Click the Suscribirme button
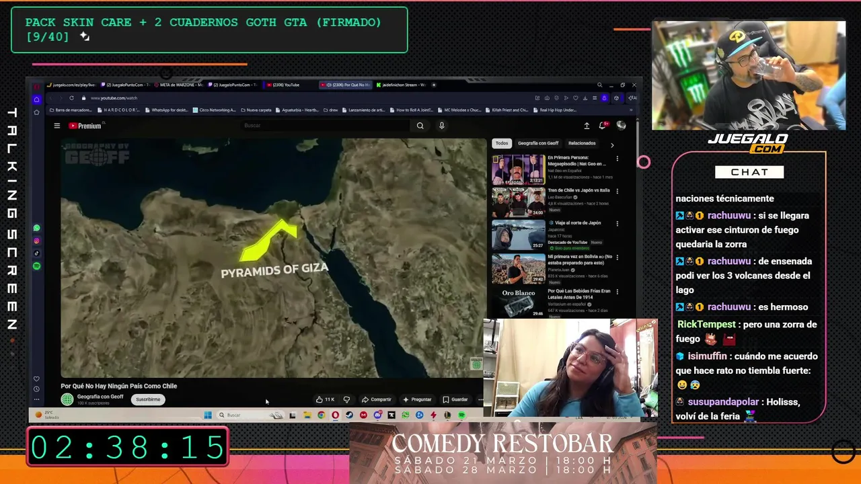This screenshot has width=861, height=484. pyautogui.click(x=148, y=399)
